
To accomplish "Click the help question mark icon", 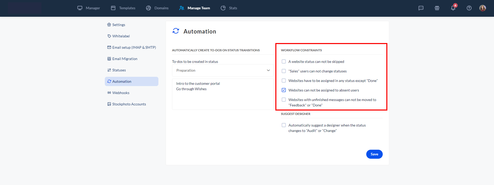I will (x=469, y=8).
